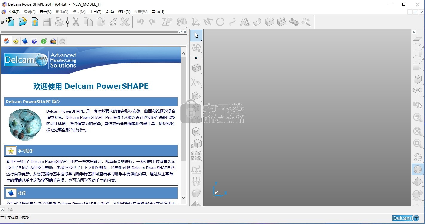Paste with the clipboard icon

pyautogui.click(x=101, y=22)
